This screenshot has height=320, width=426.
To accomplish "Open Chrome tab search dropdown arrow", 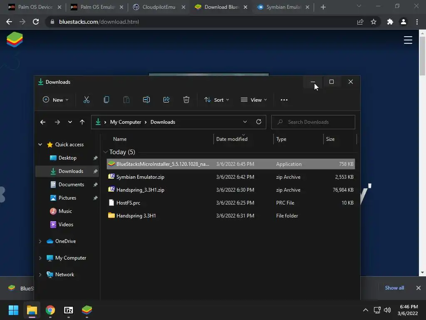I will pyautogui.click(x=359, y=6).
